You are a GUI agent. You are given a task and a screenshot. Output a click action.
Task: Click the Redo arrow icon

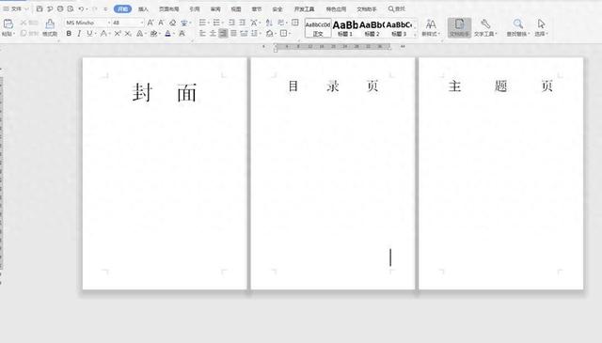click(x=95, y=8)
